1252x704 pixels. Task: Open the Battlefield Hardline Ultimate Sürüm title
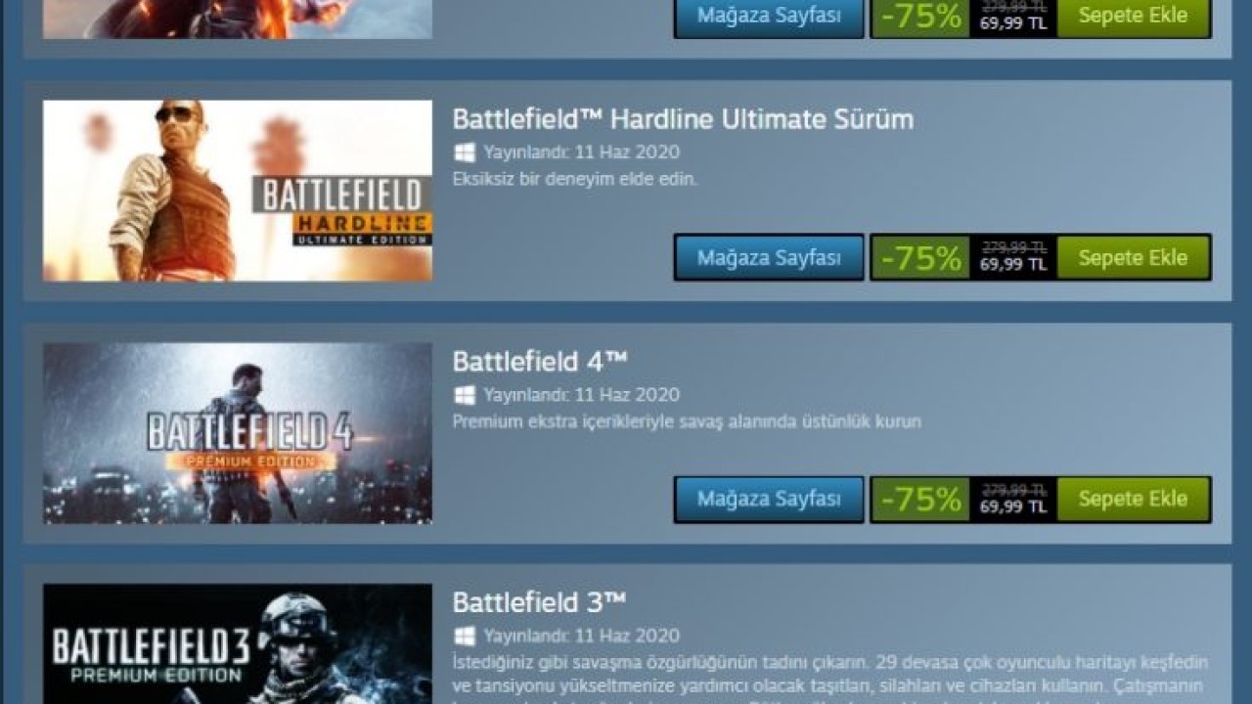click(x=683, y=119)
